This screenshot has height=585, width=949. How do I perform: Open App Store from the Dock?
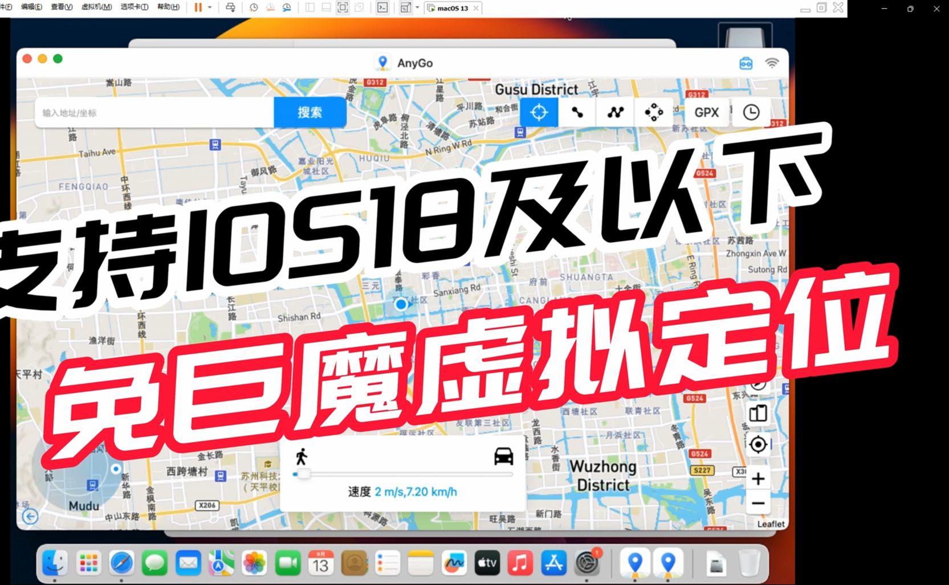pyautogui.click(x=553, y=563)
